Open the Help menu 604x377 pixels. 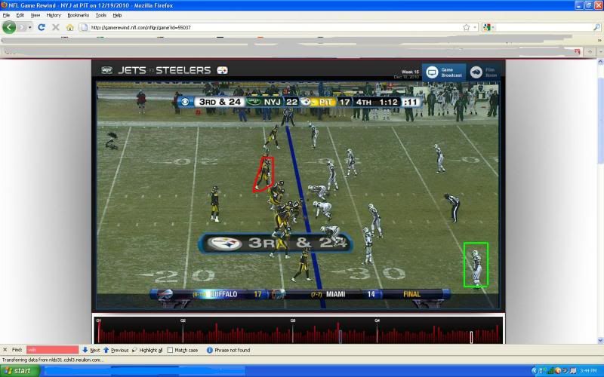(117, 15)
